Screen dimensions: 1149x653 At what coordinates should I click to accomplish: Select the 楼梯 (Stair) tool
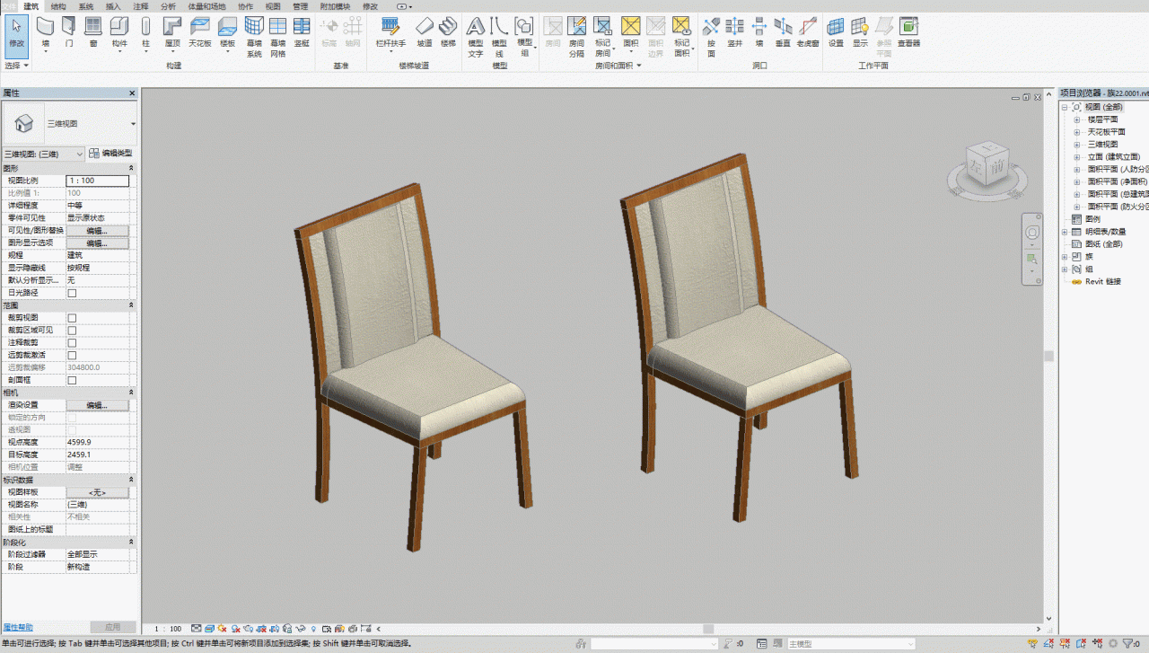click(x=448, y=31)
